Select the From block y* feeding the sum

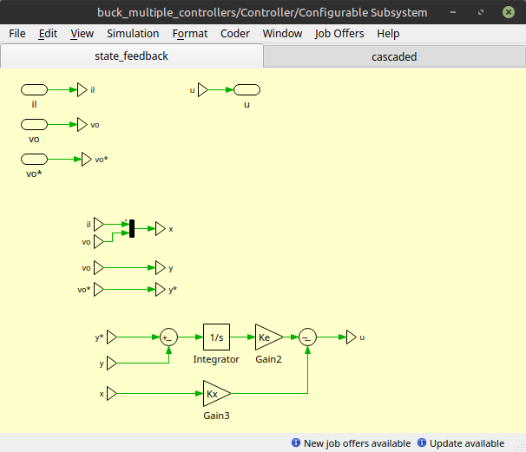coord(112,337)
